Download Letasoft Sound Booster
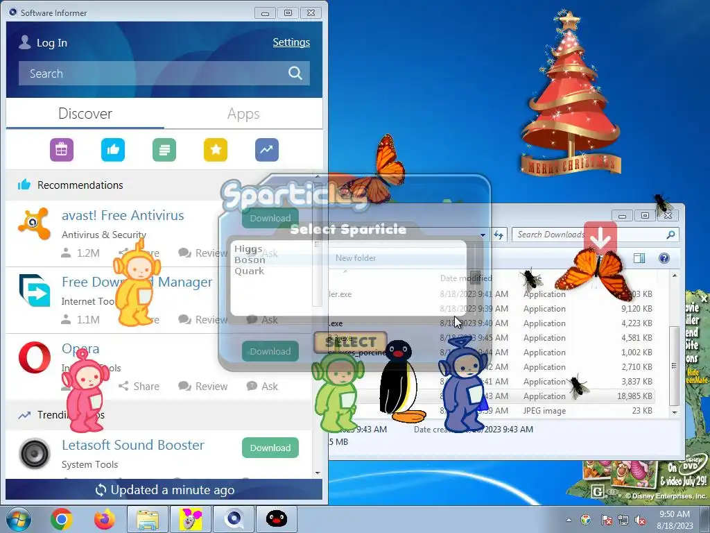 point(270,448)
